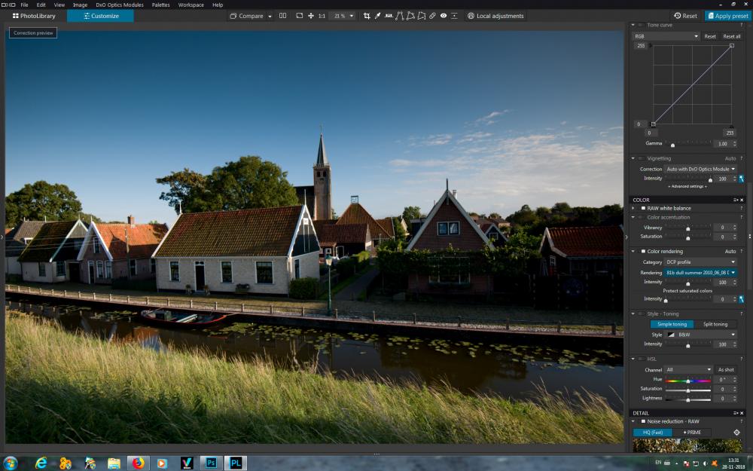Open the DxO Optics Modules menu
The width and height of the screenshot is (753, 471).
(x=120, y=5)
